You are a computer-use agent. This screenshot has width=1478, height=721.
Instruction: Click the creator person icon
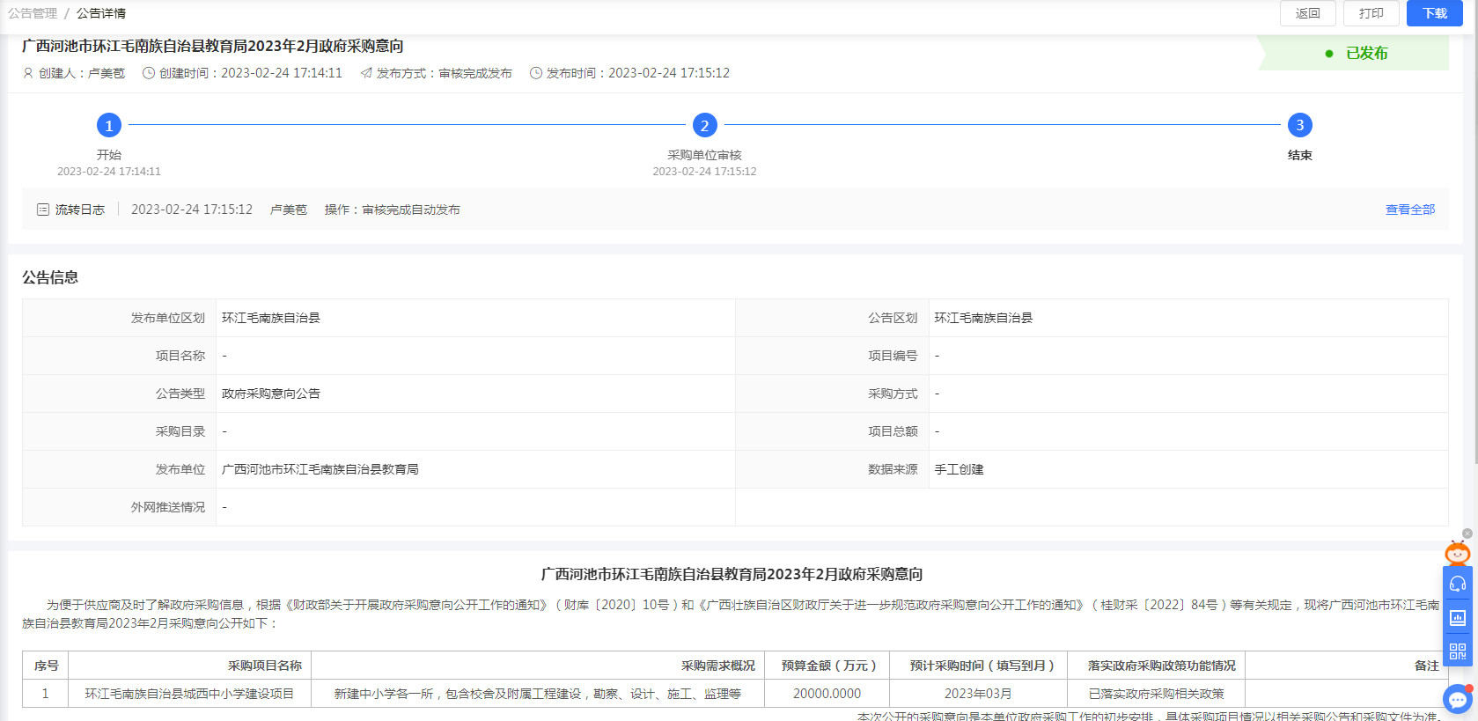[x=28, y=73]
